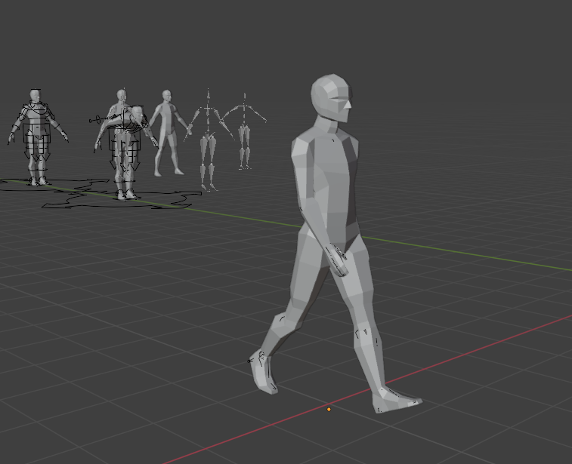Click the circular arm control widget on the bent-over rig
The width and height of the screenshot is (572, 464).
tap(97, 120)
